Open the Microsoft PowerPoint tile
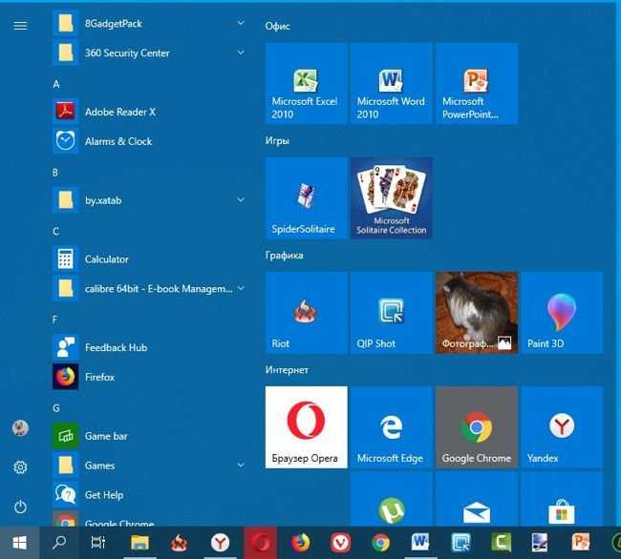621x559 pixels. (477, 83)
